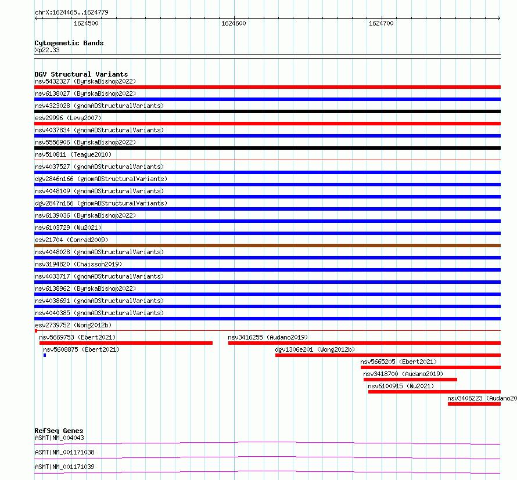
Task: Select the ASMT|NM_001171038 transcript label
Action: tap(64, 452)
